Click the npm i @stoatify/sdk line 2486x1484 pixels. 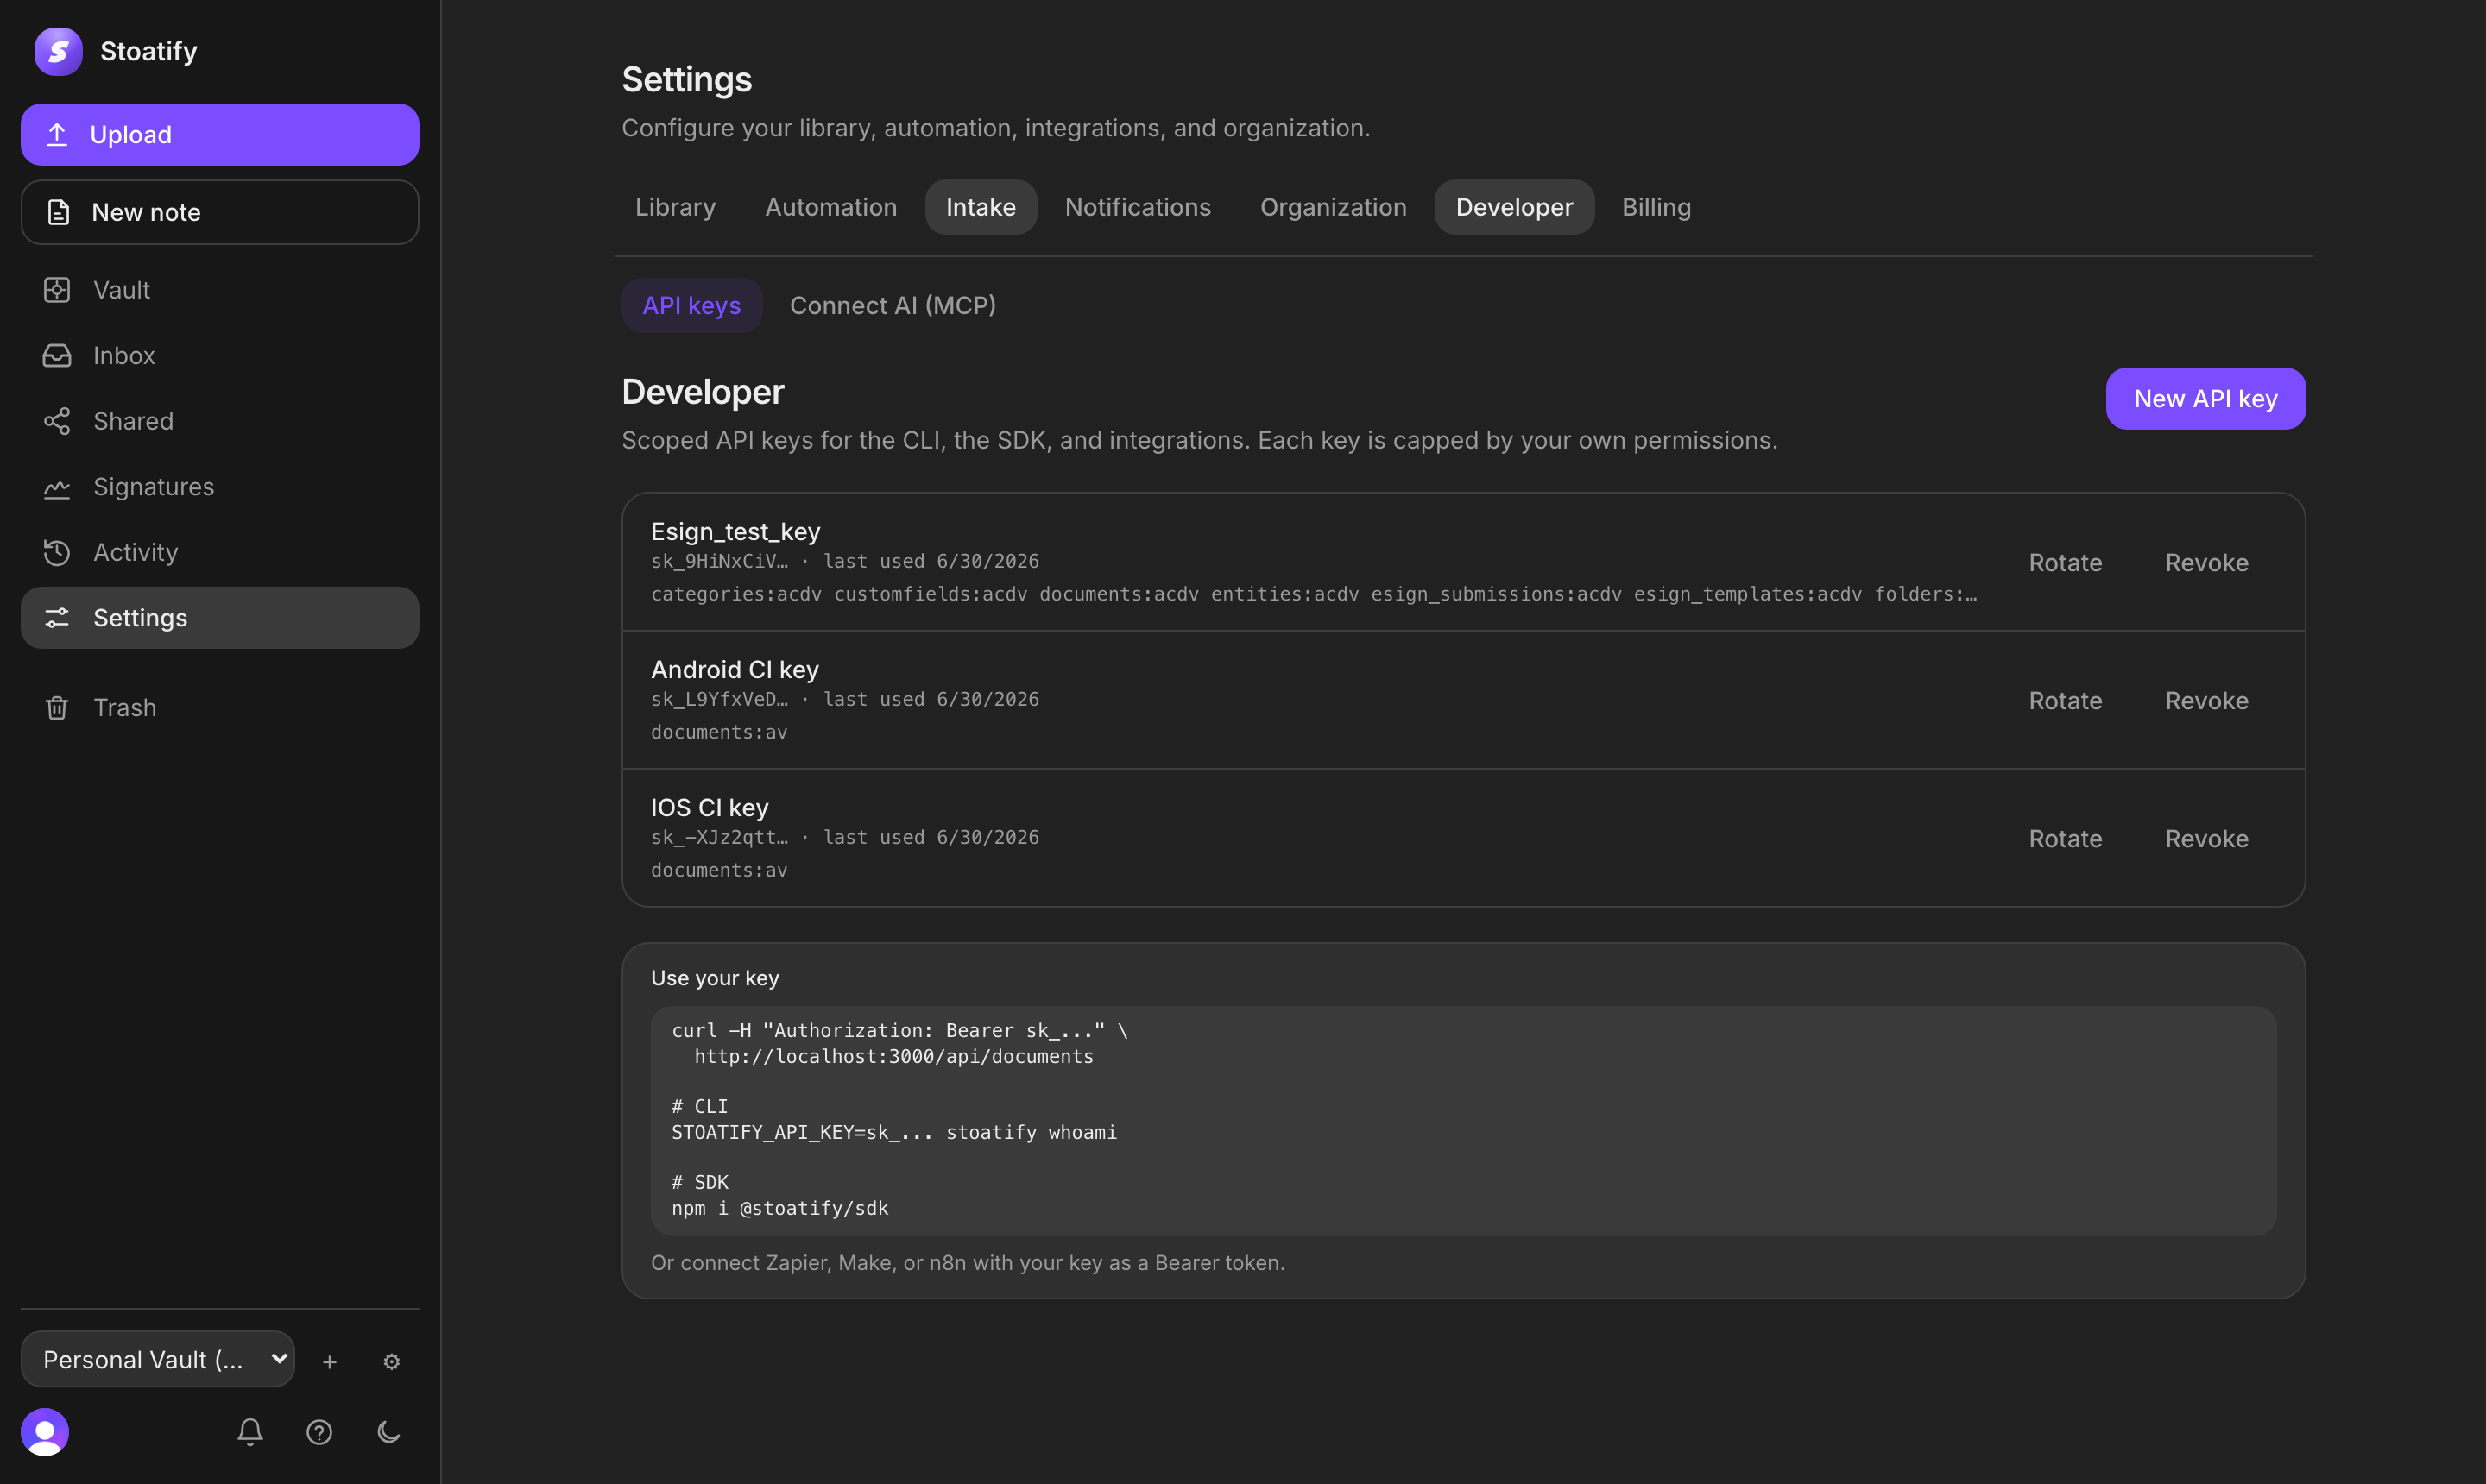tap(779, 1208)
